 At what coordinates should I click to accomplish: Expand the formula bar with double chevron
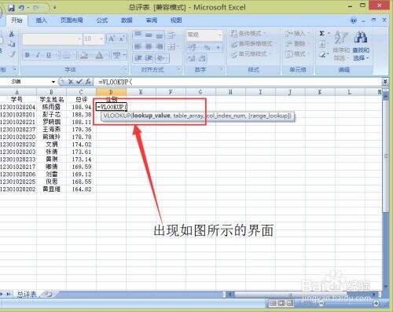point(385,82)
